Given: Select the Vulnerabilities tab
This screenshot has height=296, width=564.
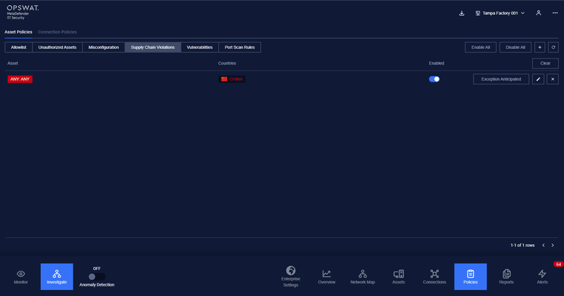Looking at the screenshot, I should (x=200, y=47).
